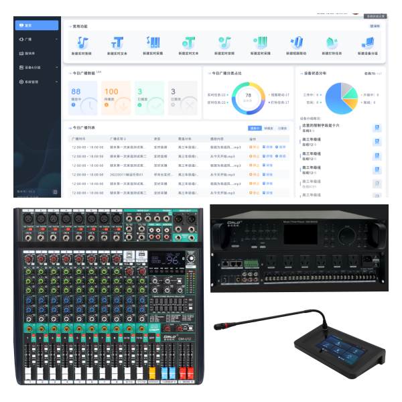Open the orange card showing 100

coord(116,98)
